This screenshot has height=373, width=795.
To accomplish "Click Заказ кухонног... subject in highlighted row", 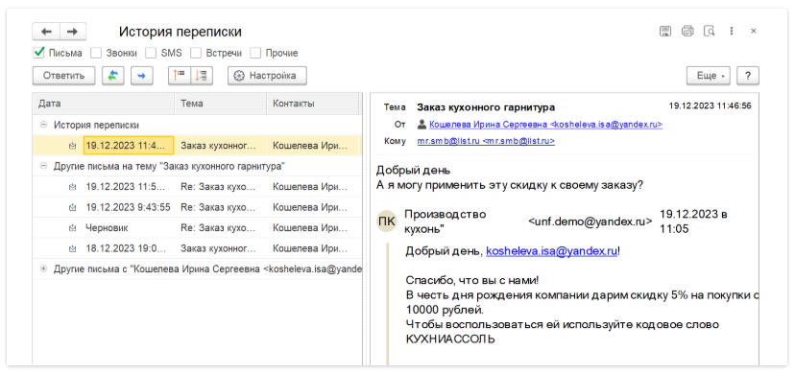I will click(219, 145).
